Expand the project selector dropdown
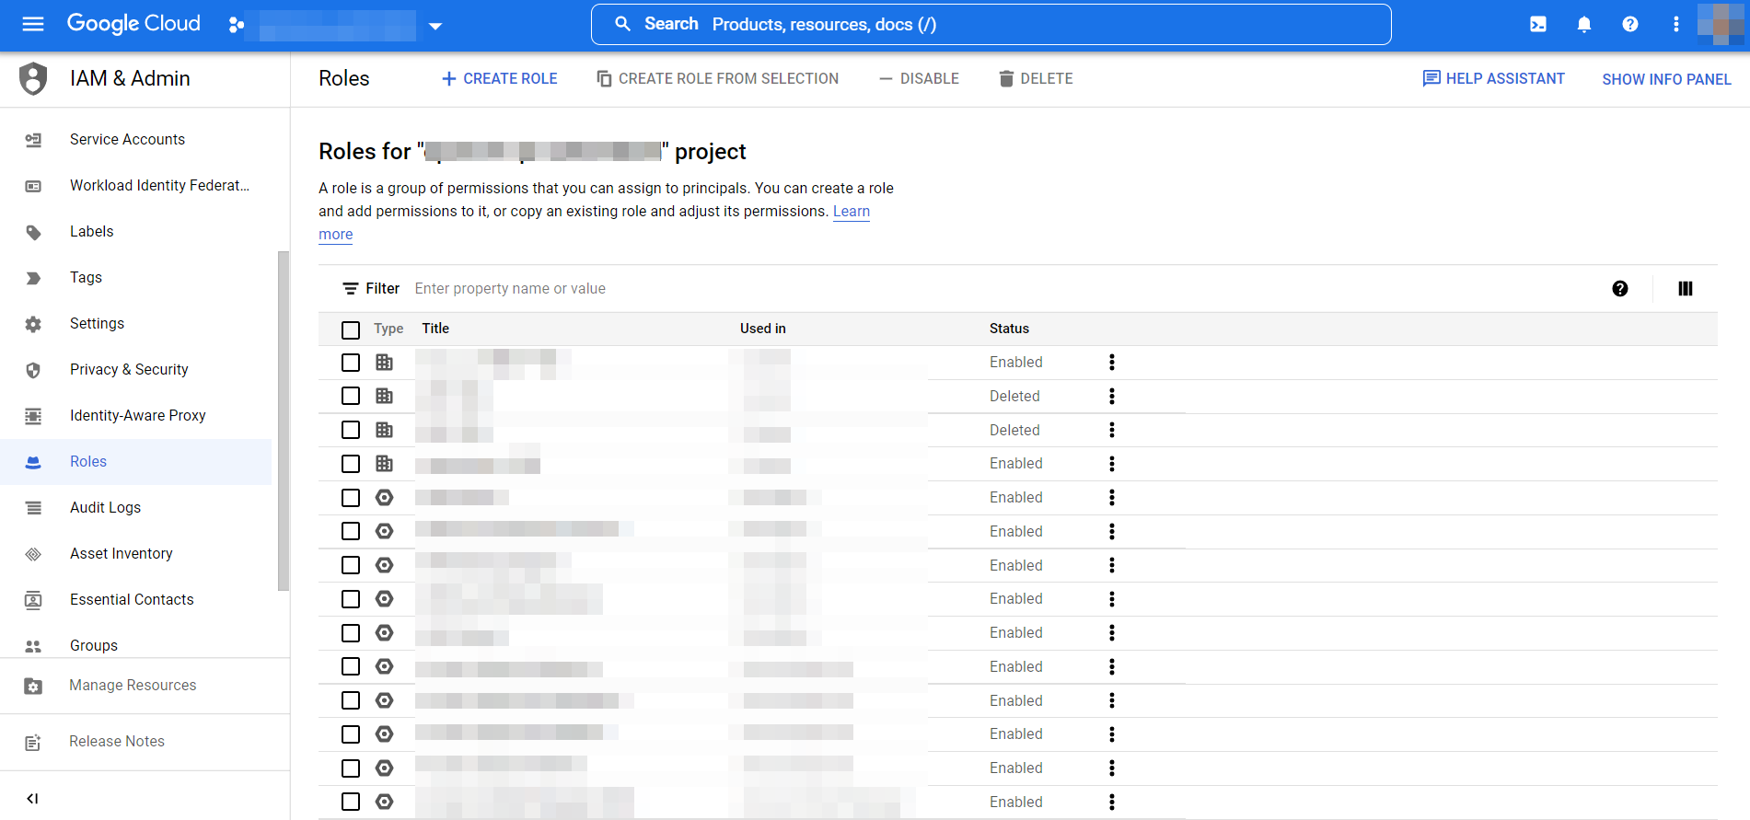 point(435,26)
